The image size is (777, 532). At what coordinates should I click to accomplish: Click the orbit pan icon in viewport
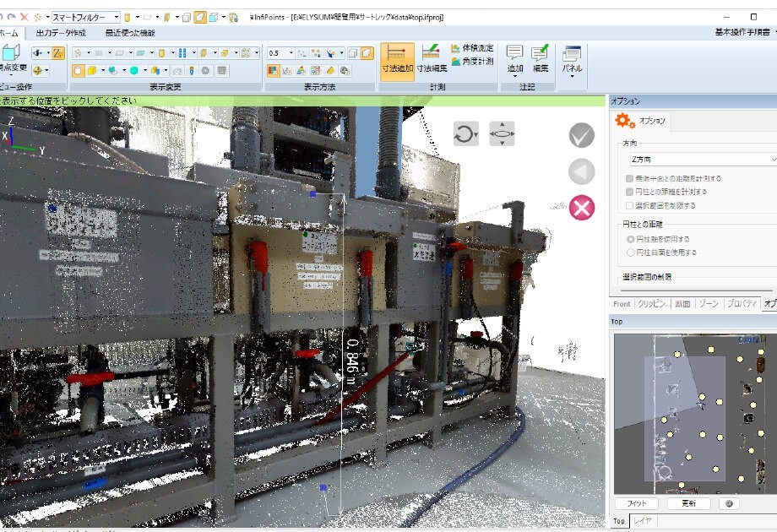coord(502,133)
